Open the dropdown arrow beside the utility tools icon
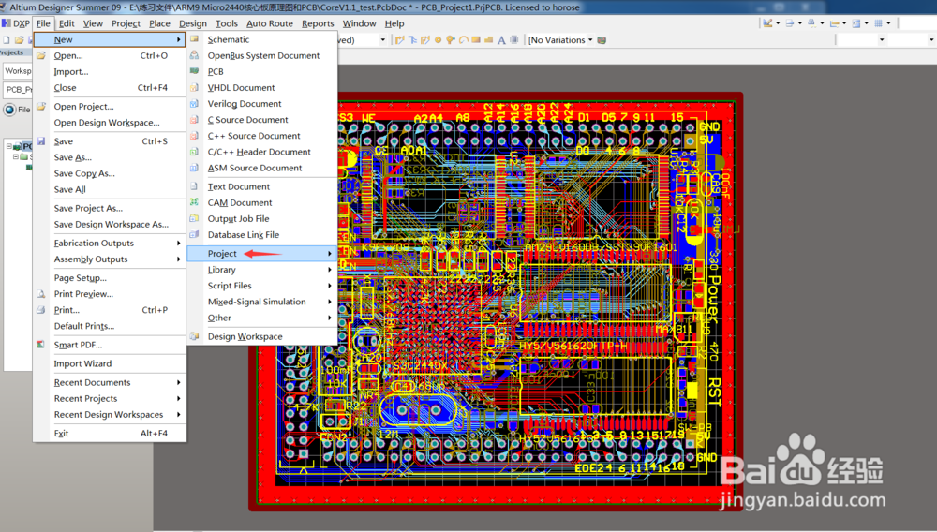 coord(778,22)
